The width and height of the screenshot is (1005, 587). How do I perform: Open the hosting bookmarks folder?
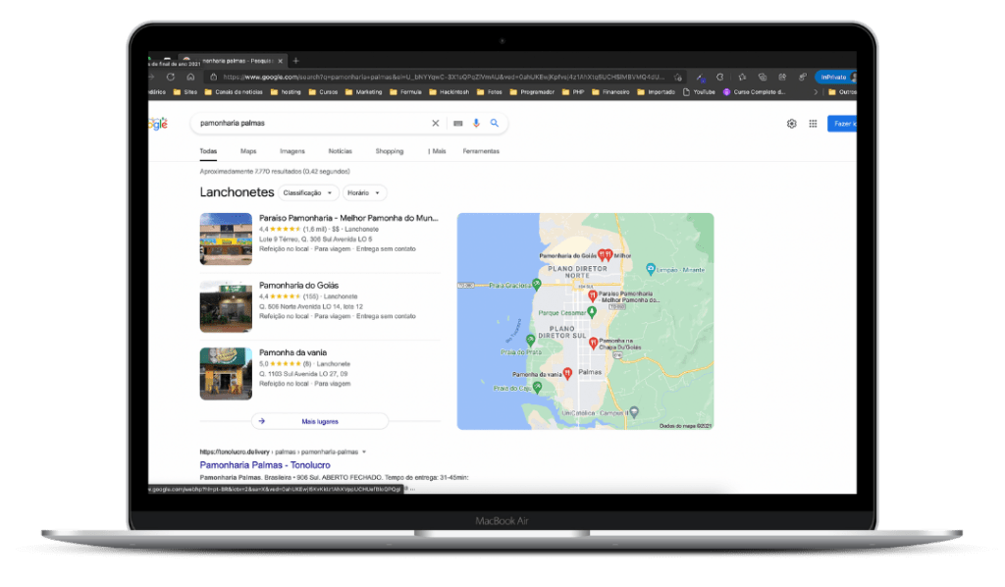286,92
